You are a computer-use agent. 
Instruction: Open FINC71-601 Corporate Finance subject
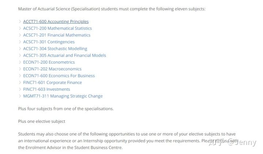53,82
